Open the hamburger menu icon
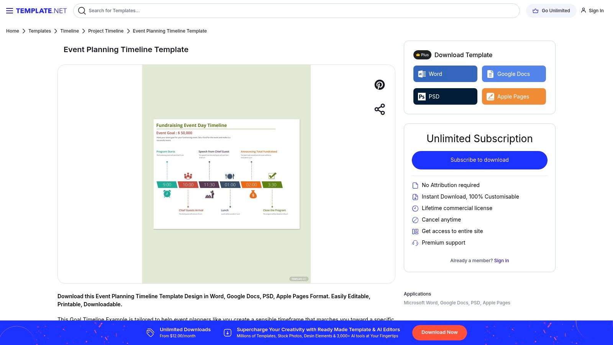Viewport: 613px width, 345px height. [10, 11]
